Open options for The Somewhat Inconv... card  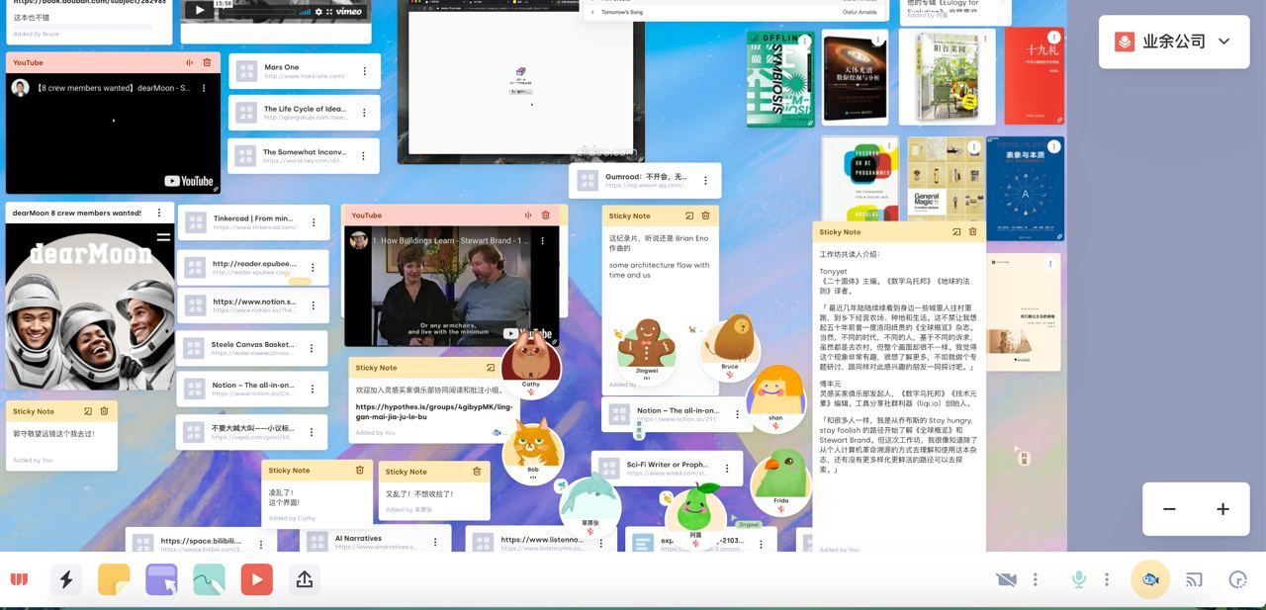coord(364,156)
